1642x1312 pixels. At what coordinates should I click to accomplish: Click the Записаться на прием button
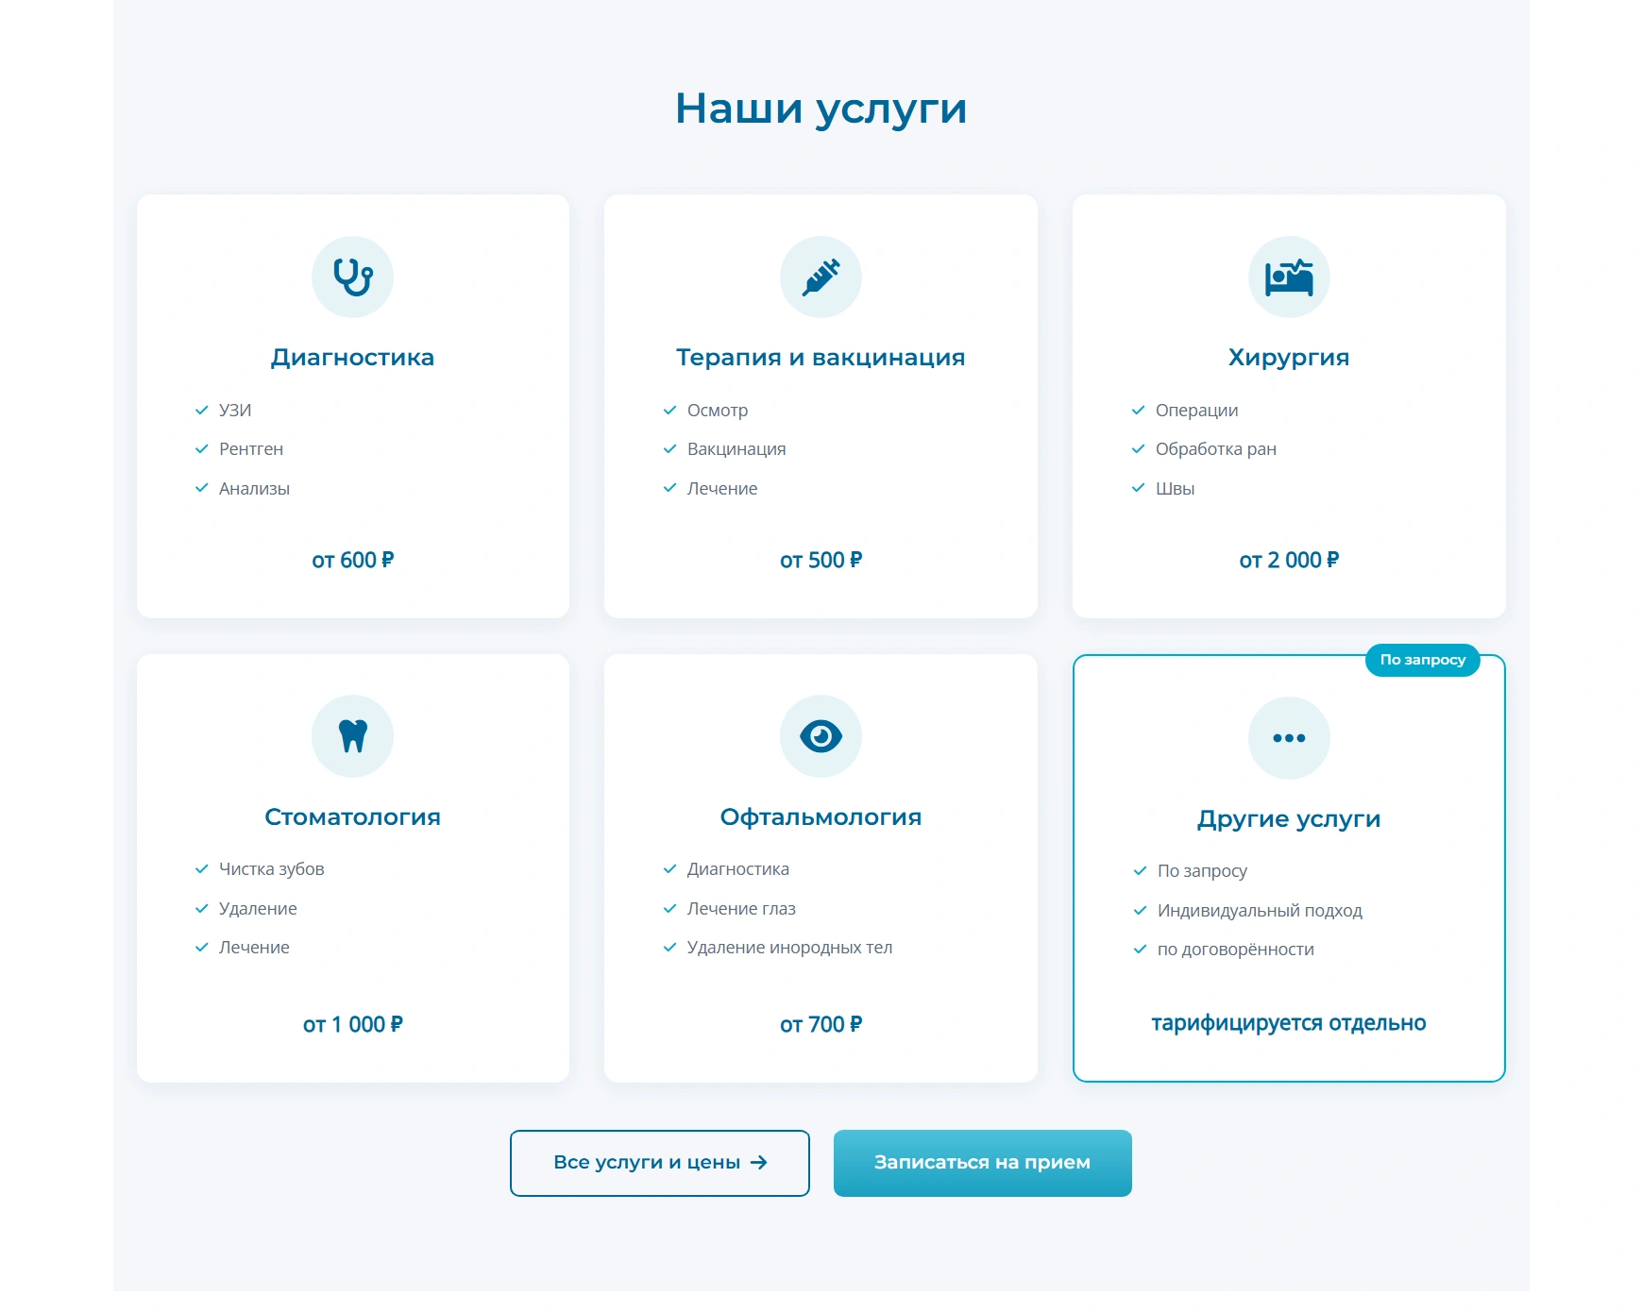[x=982, y=1163]
